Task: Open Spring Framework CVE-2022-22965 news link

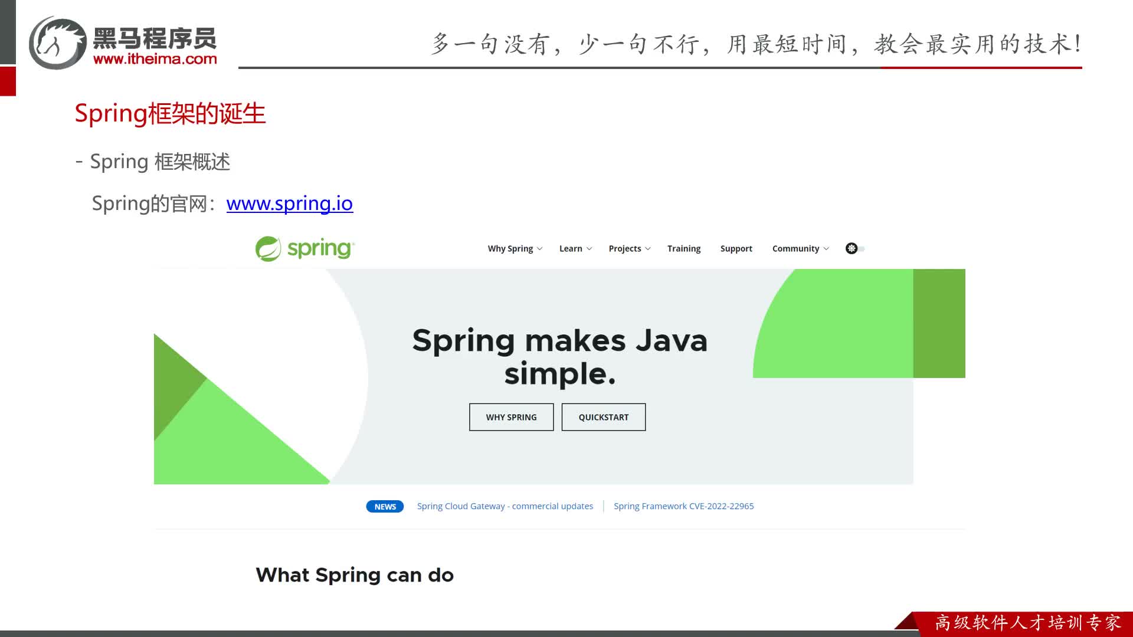Action: point(683,506)
